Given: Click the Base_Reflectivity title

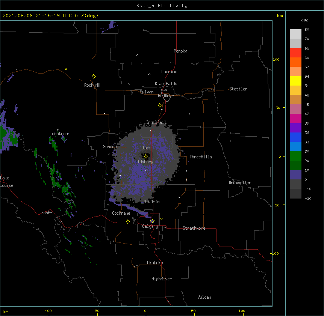Looking at the screenshot, I should click(x=162, y=6).
